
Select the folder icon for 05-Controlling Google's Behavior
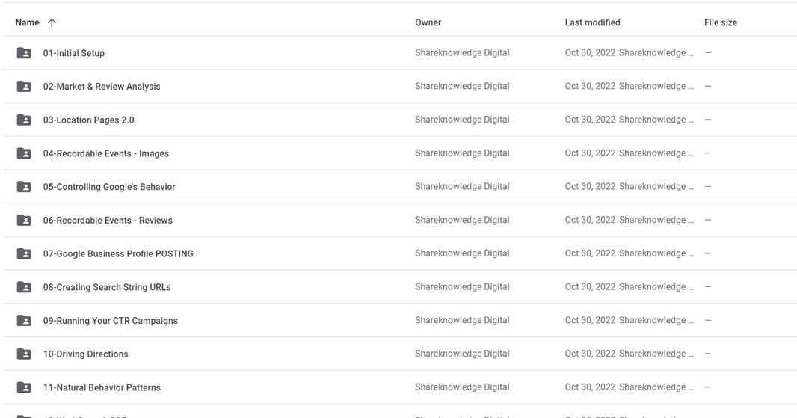point(24,187)
